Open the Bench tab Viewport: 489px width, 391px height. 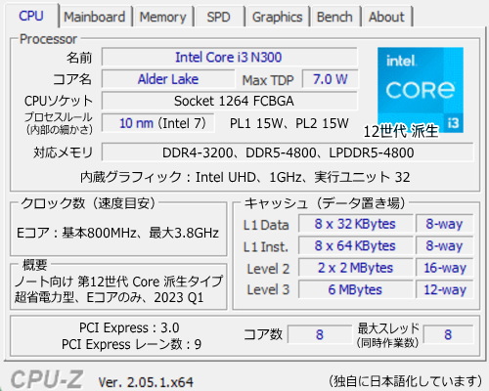[334, 17]
